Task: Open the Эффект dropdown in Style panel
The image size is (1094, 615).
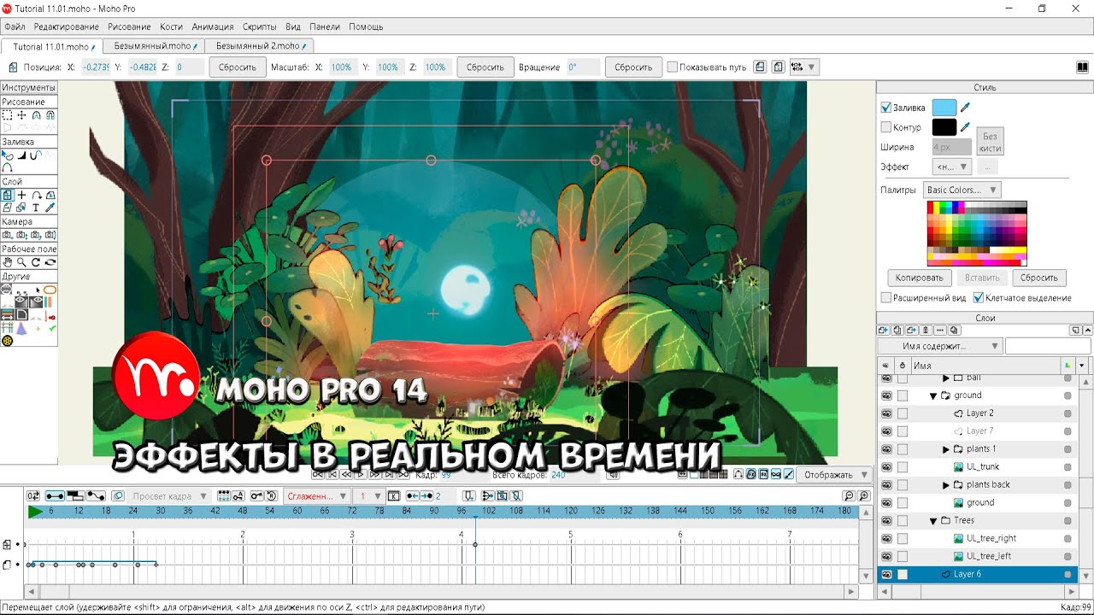Action: pos(952,167)
